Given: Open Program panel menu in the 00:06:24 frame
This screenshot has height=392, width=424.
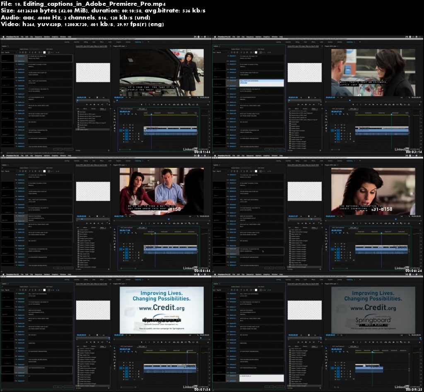Looking at the screenshot, I should (x=337, y=165).
